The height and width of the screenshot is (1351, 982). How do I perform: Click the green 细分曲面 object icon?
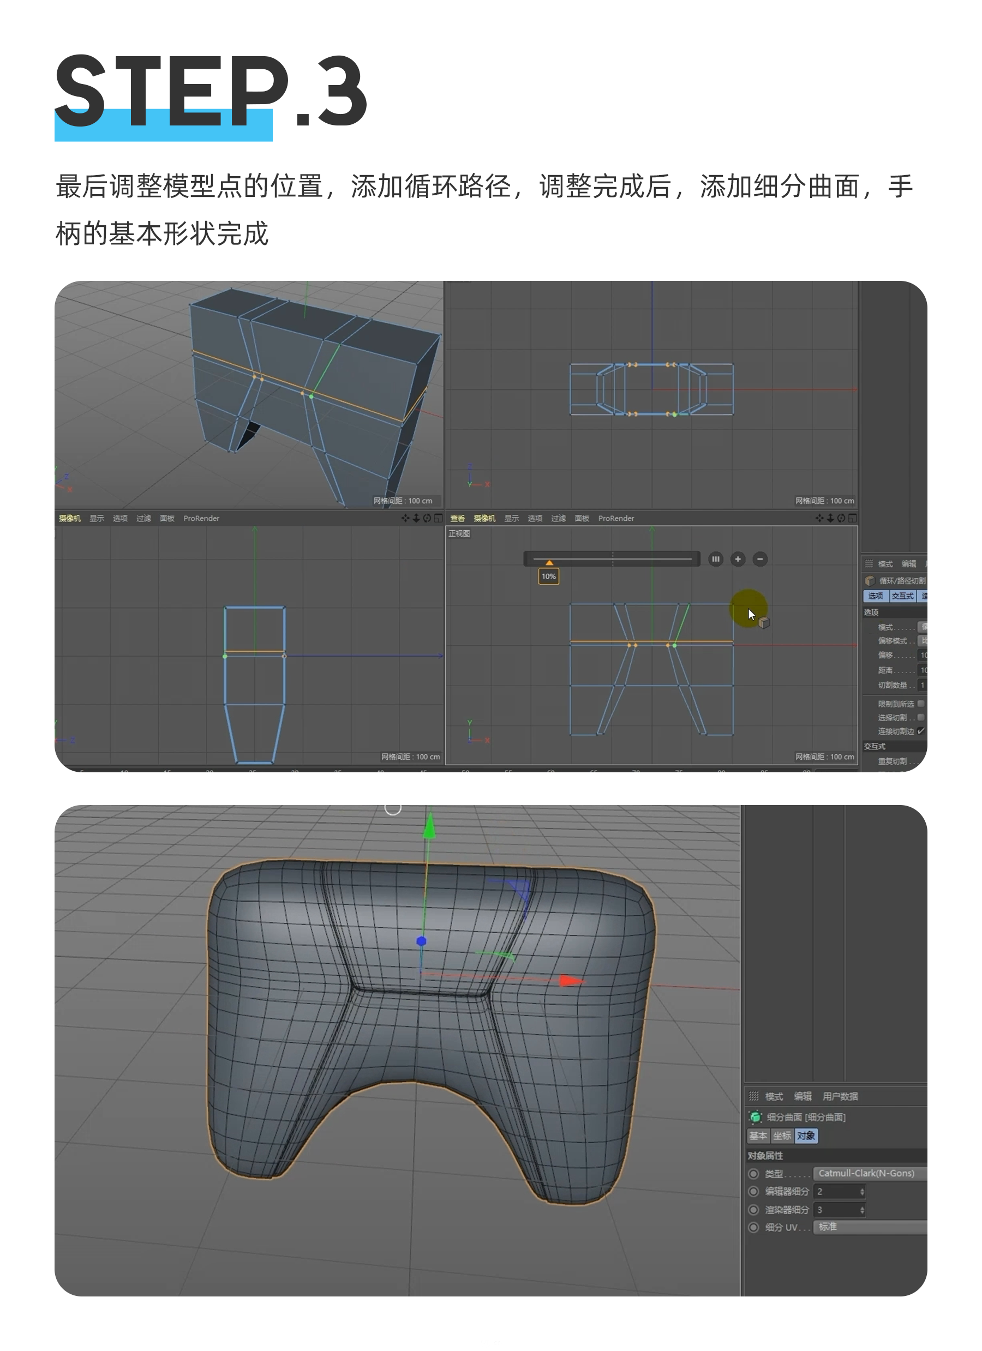pos(756,1117)
